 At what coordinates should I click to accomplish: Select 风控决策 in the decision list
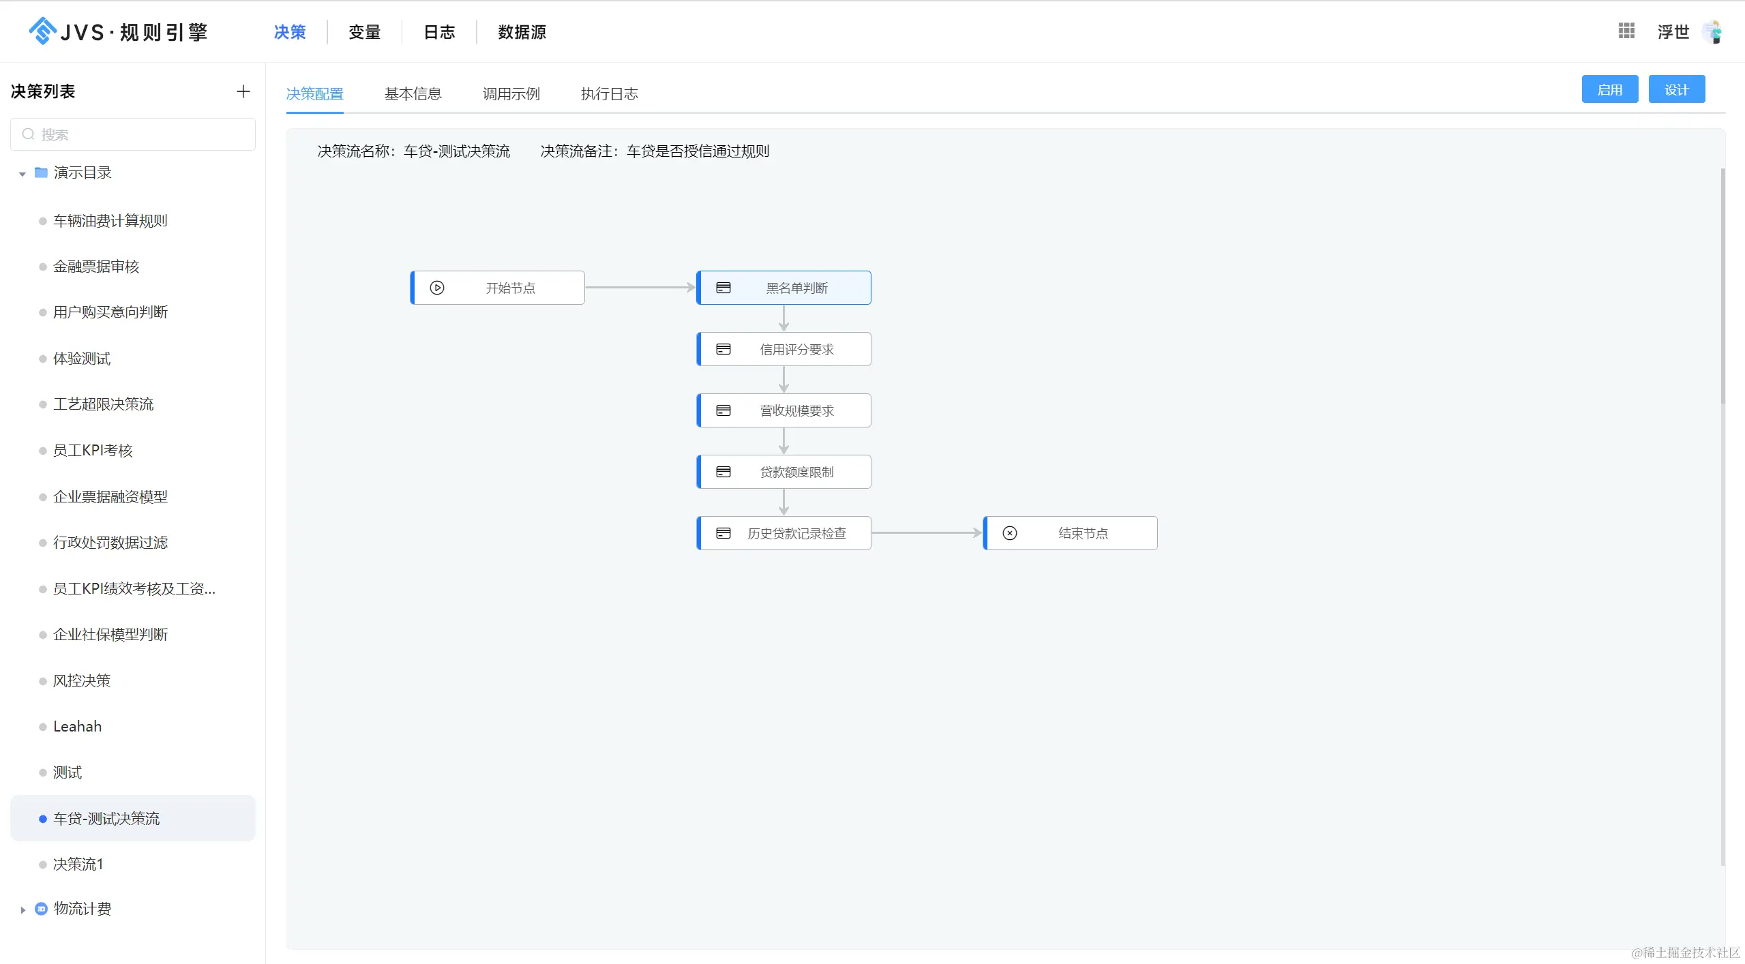[x=82, y=680]
